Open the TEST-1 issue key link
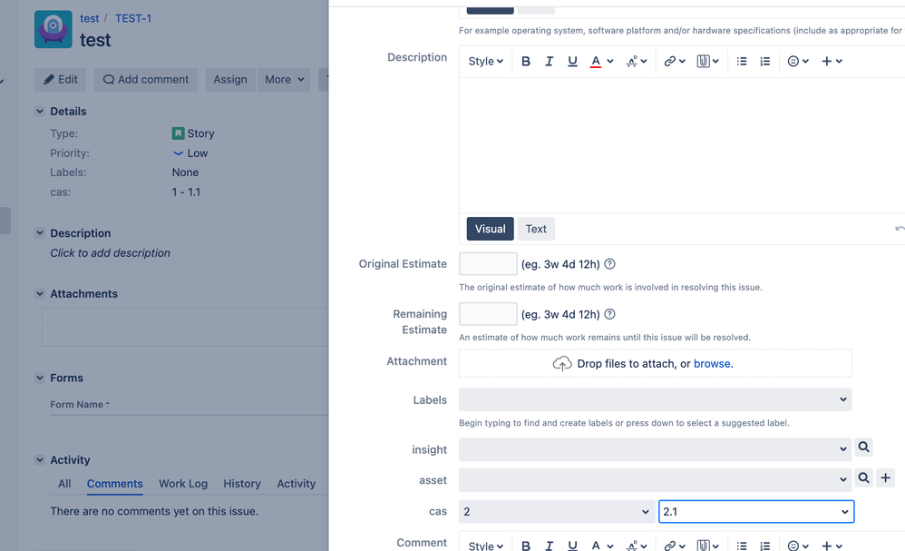 click(133, 18)
